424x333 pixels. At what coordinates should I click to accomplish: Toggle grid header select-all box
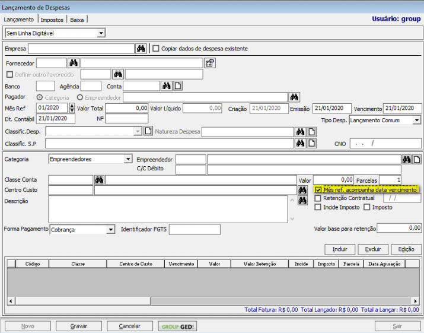[x=11, y=264]
